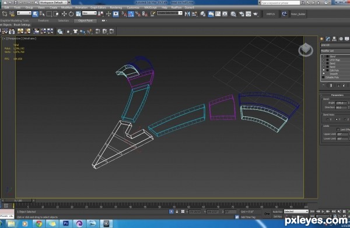
Task: Click the Piston_Builder toolbar button
Action: (x=298, y=14)
